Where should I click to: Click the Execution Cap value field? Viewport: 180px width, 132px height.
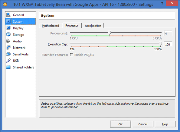[168, 44]
